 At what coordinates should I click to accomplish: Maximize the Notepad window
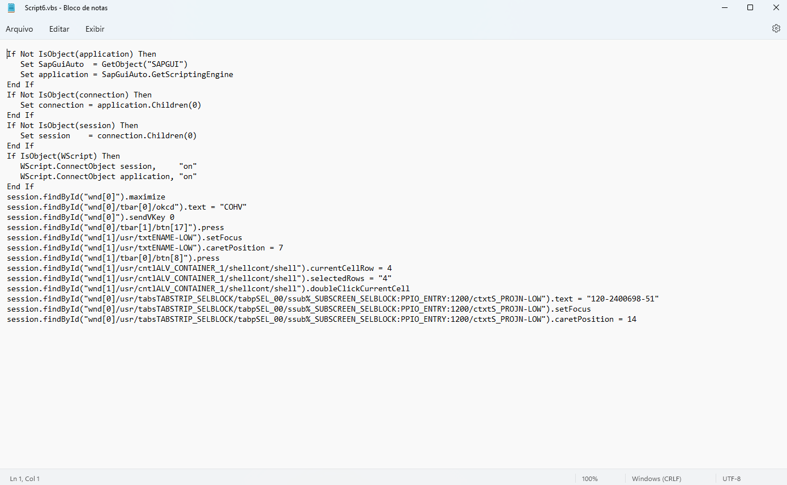coord(750,8)
